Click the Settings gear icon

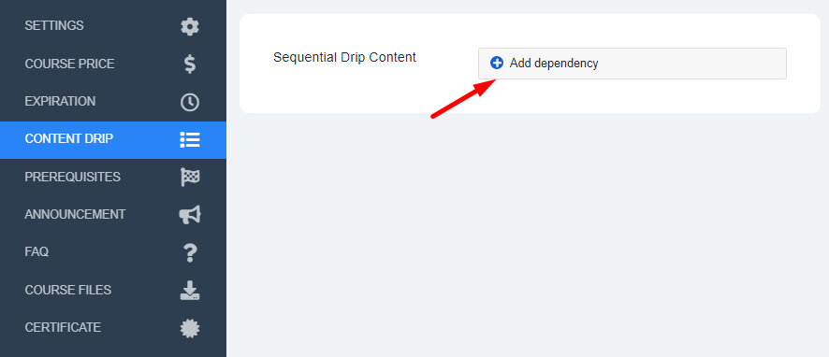[x=190, y=26]
